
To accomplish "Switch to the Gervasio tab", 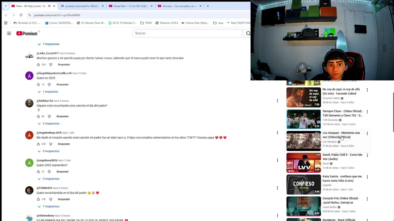I will 179,6.
